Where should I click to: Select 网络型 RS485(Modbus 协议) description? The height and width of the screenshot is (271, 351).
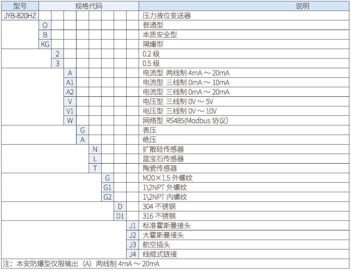(x=185, y=120)
